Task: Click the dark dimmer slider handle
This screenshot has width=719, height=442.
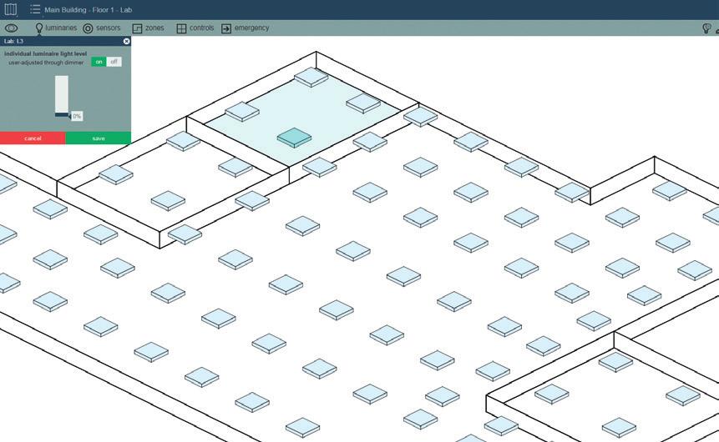Action: click(x=62, y=114)
